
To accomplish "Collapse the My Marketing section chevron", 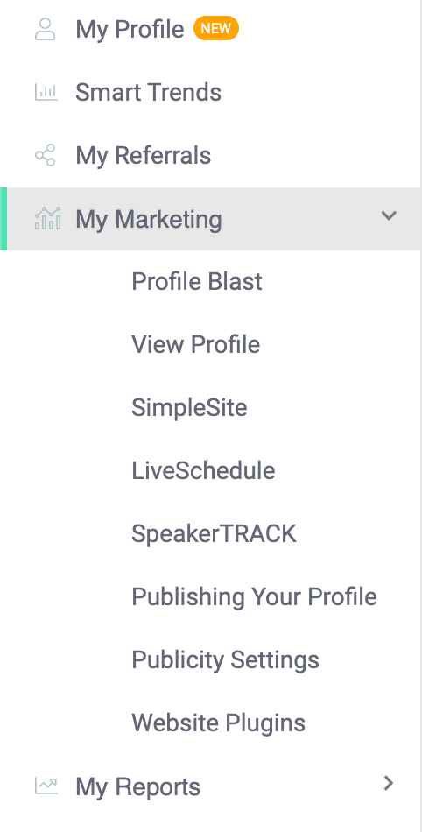I will tap(389, 215).
